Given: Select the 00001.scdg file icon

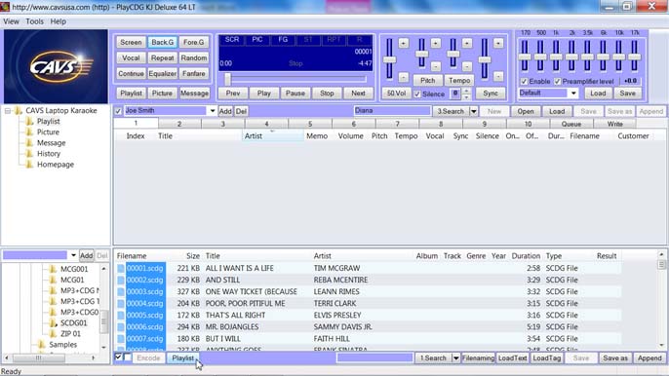Looking at the screenshot, I should pos(121,268).
